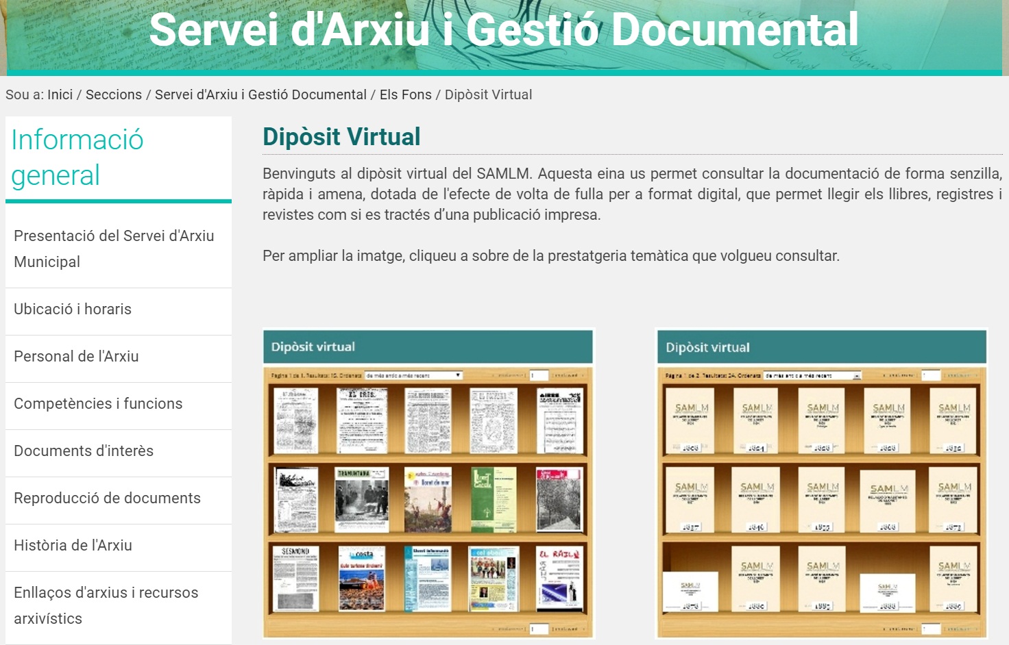
Task: Select Reproducció de documents in sidebar
Action: [x=107, y=498]
